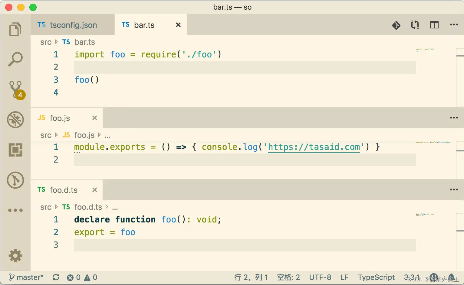The image size is (464, 285).
Task: Close the foo.js tab
Action: (x=95, y=118)
